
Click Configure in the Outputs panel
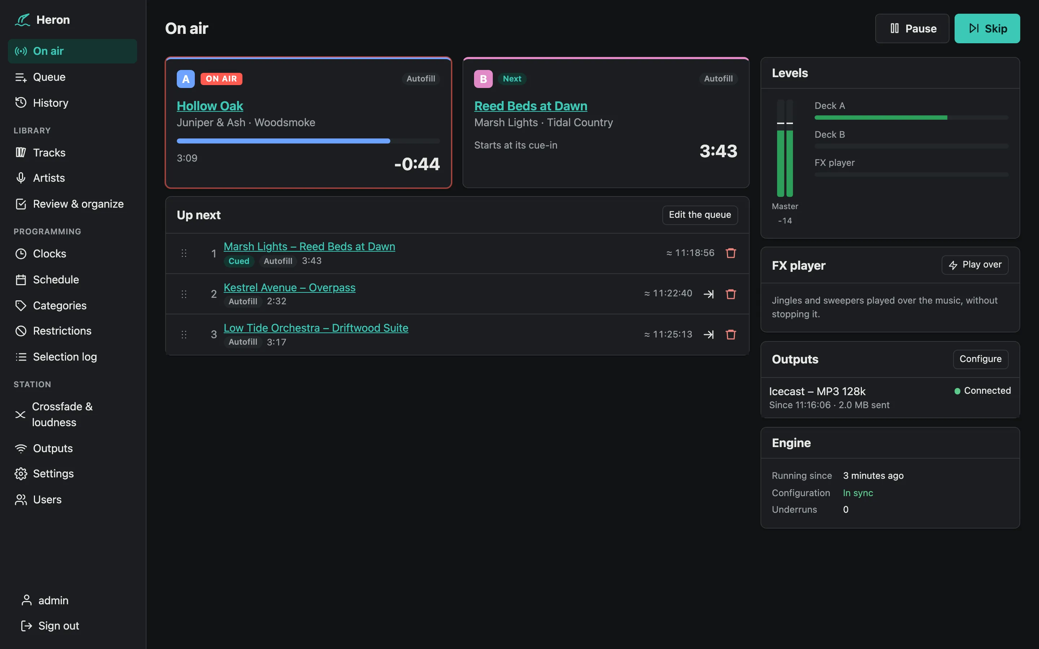coord(980,359)
